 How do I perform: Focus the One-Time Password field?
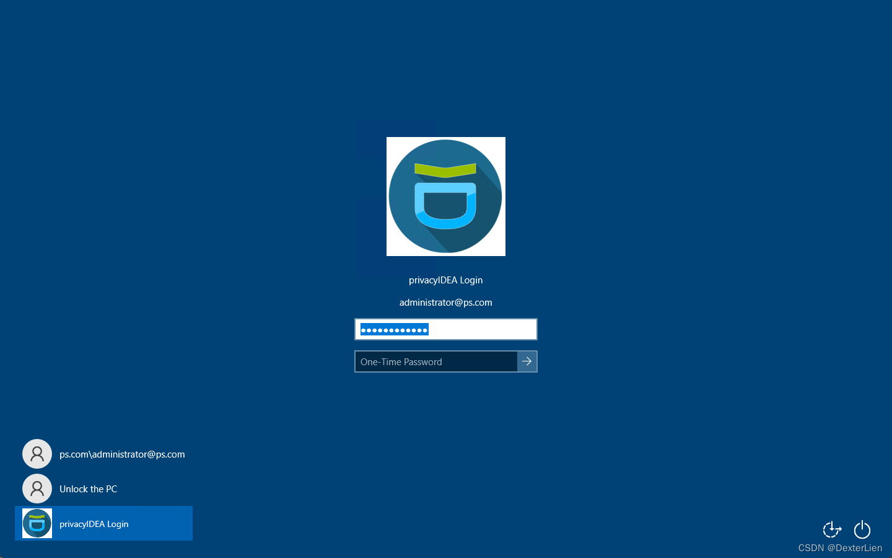[x=436, y=361]
